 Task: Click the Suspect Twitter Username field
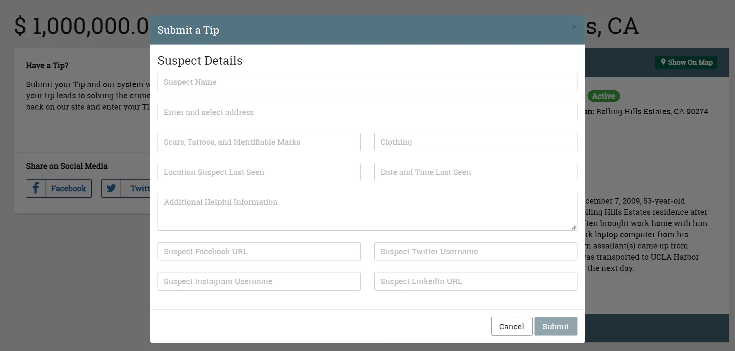[x=475, y=252]
